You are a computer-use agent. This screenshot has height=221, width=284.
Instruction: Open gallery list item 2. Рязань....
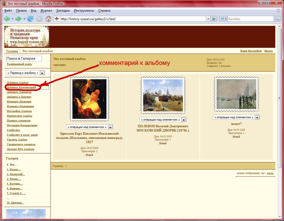pos(14,170)
